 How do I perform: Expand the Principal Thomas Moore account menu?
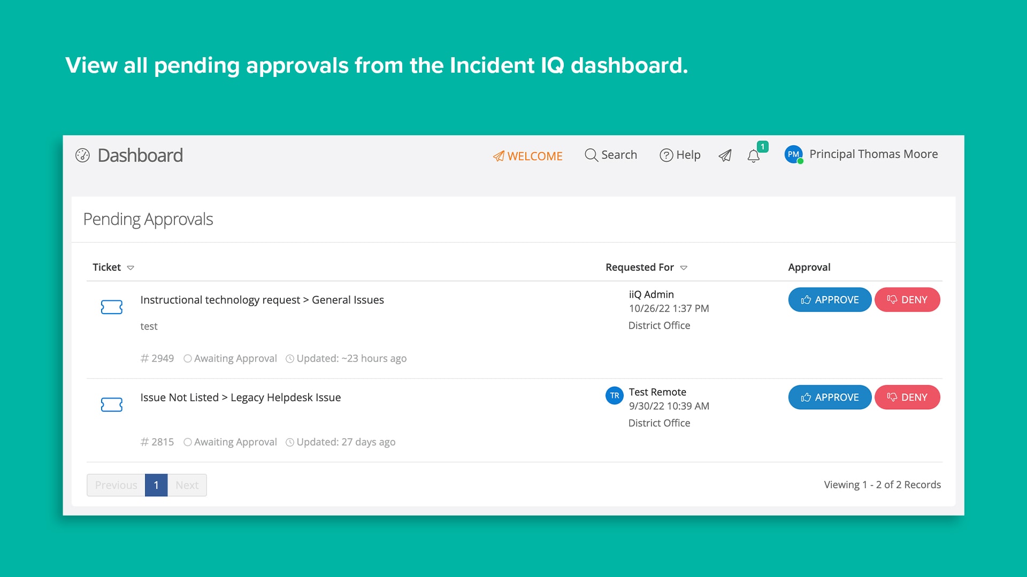click(873, 154)
